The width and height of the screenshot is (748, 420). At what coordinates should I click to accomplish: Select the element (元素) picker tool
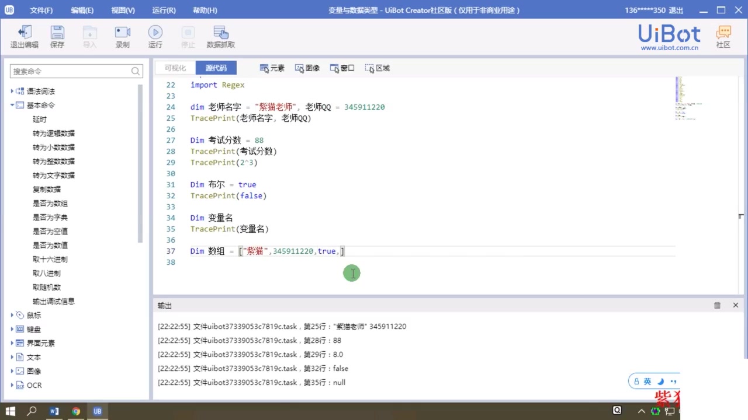click(272, 68)
